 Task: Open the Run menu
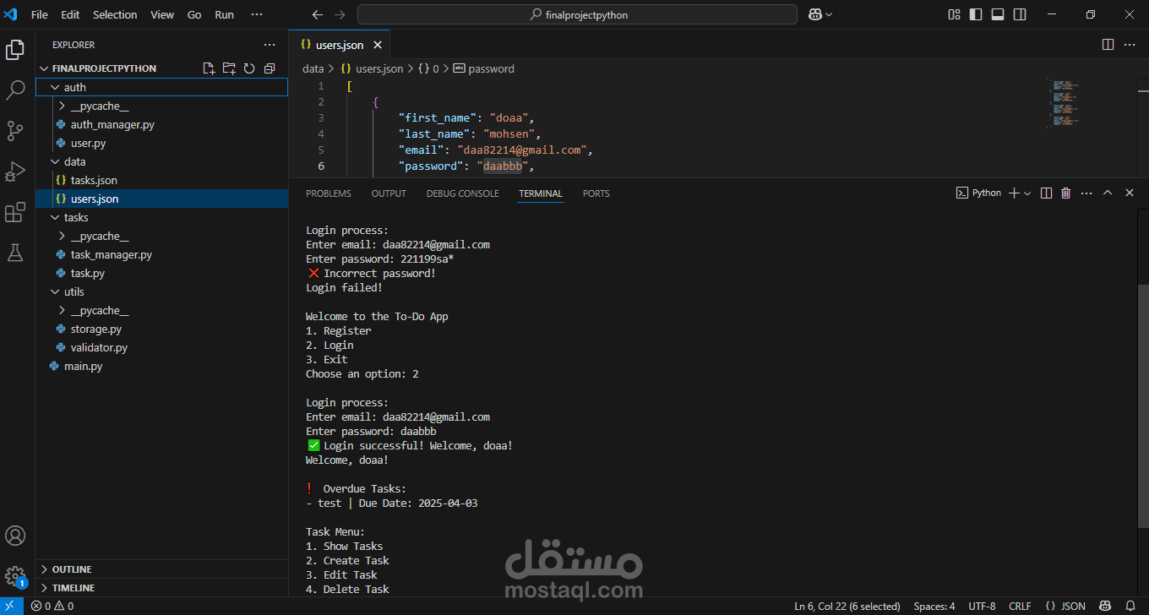pyautogui.click(x=224, y=14)
